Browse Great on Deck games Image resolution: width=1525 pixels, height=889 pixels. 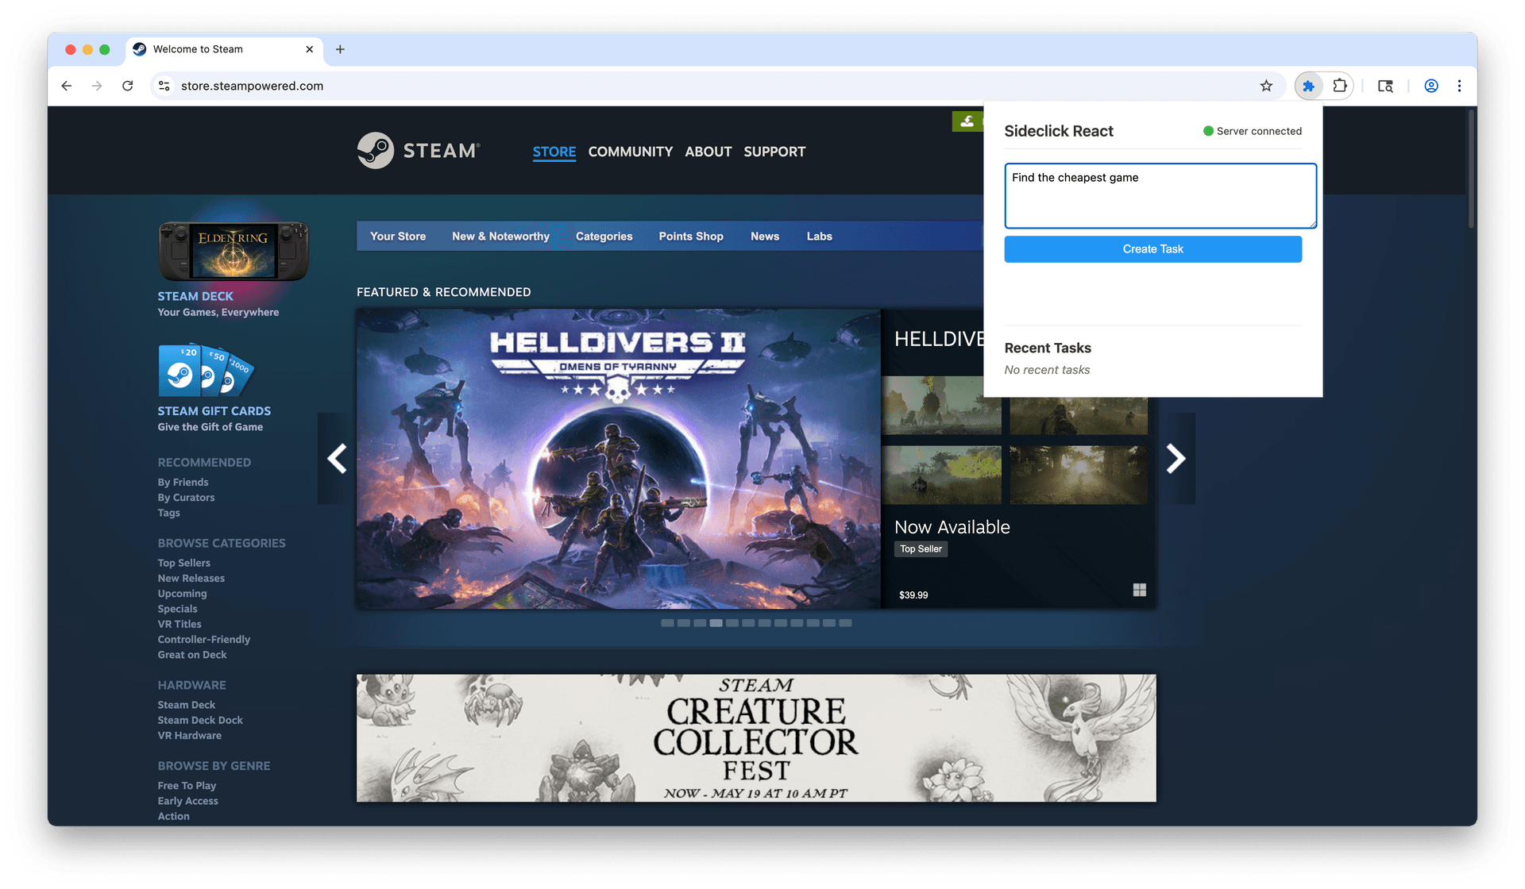192,655
